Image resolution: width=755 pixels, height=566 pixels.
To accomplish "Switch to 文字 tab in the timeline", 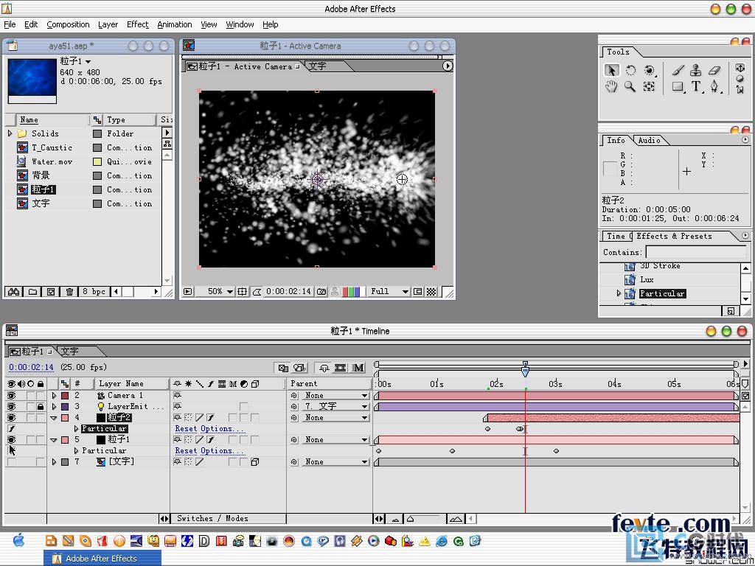I will pyautogui.click(x=70, y=352).
